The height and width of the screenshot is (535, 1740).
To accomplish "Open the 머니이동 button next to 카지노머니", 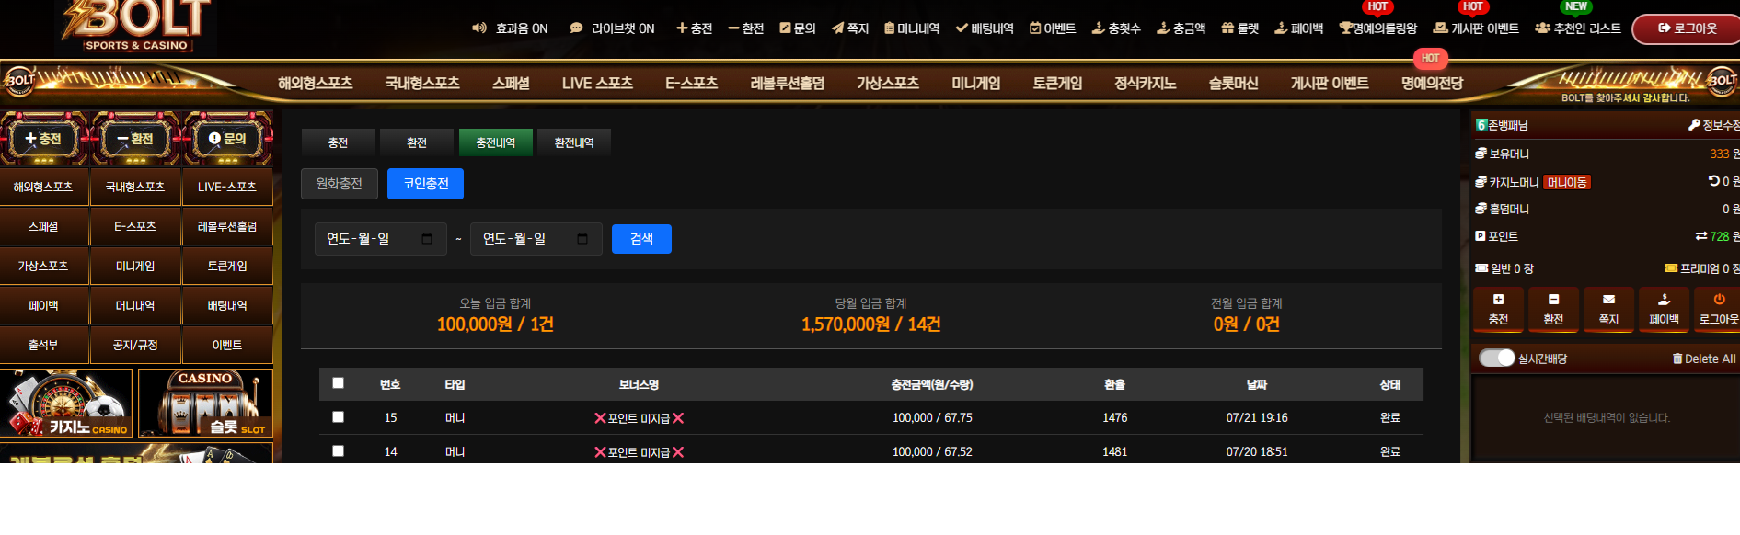I will tap(1567, 182).
